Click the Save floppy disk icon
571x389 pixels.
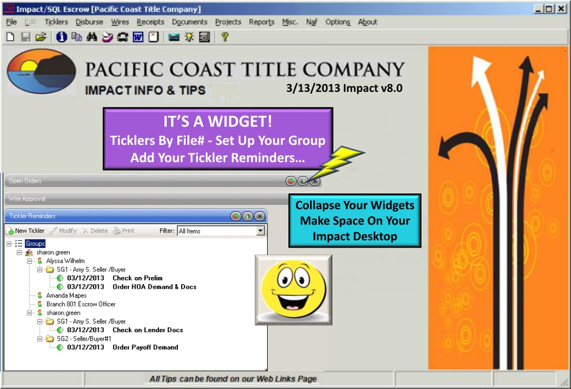click(x=26, y=37)
